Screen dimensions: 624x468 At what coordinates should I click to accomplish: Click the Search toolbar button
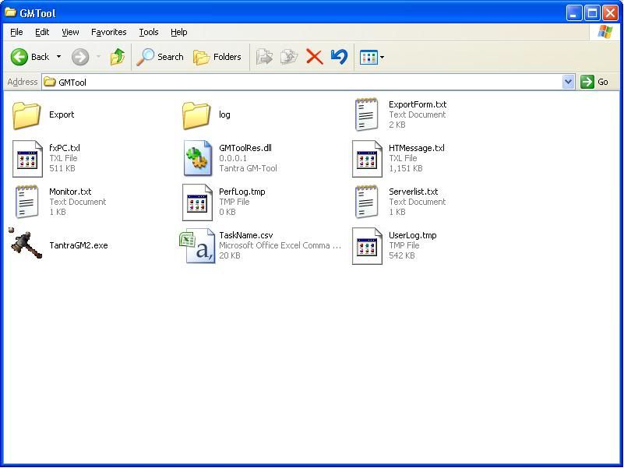(x=160, y=57)
